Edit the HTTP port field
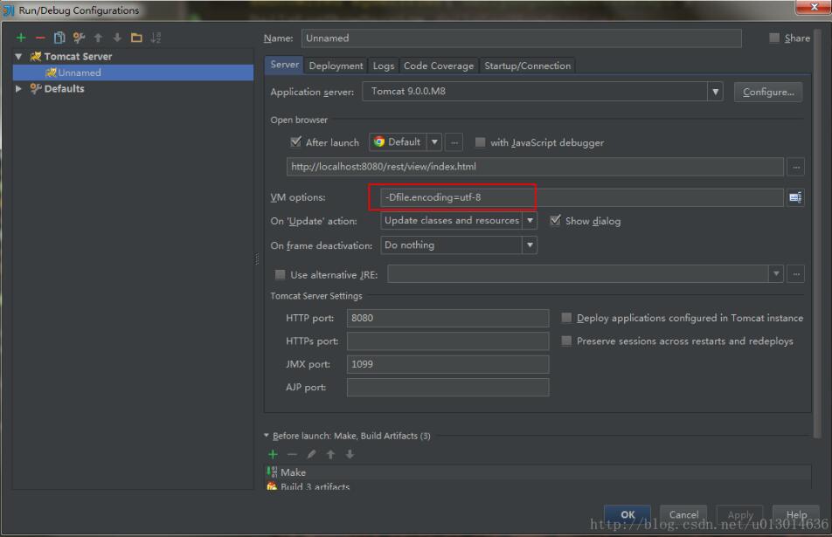Viewport: 832px width, 537px height. click(x=447, y=318)
